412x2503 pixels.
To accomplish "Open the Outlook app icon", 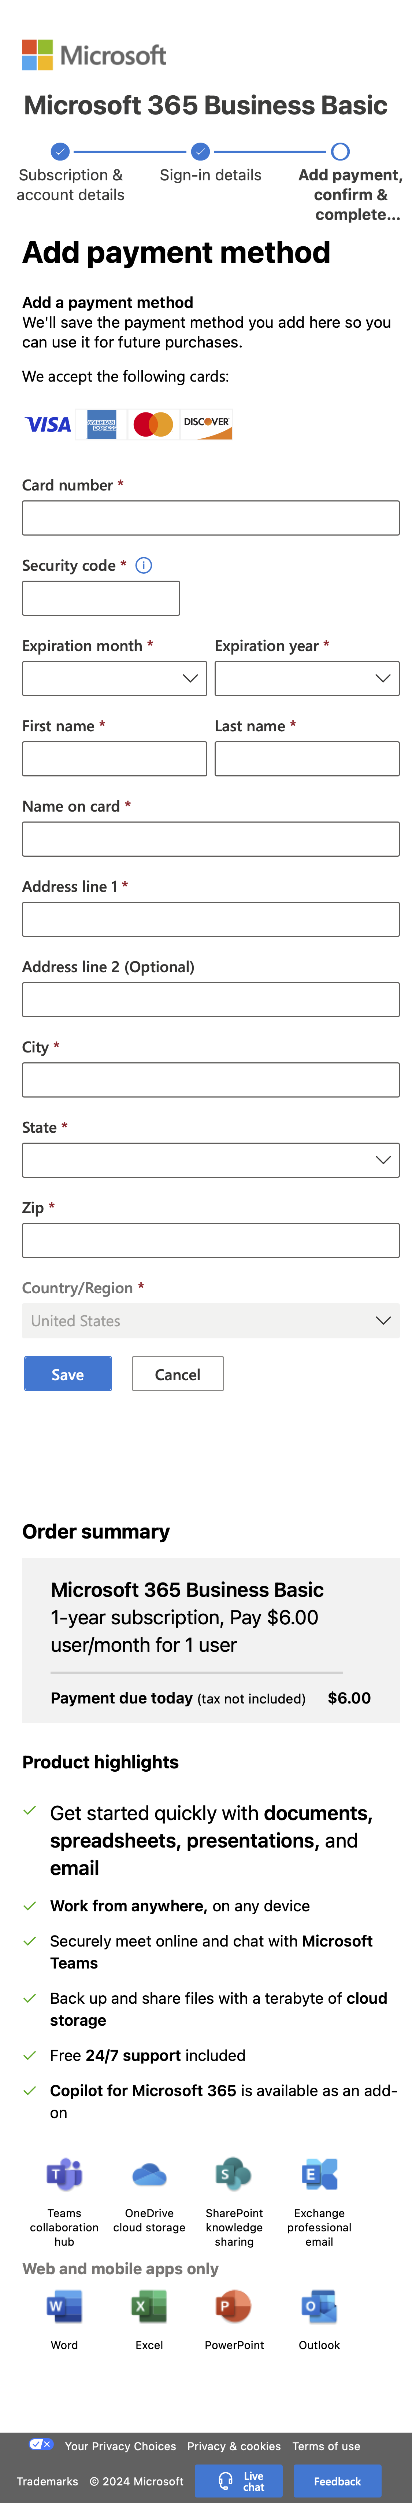I will tap(319, 2308).
